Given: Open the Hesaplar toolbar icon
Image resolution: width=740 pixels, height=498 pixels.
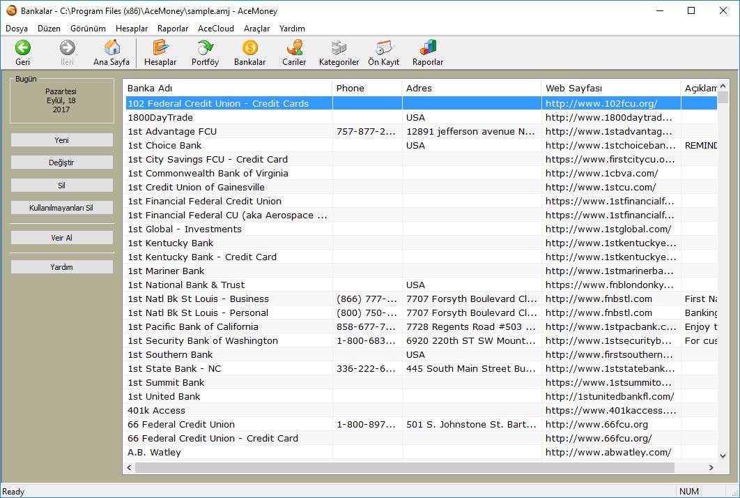Looking at the screenshot, I should coord(160,47).
